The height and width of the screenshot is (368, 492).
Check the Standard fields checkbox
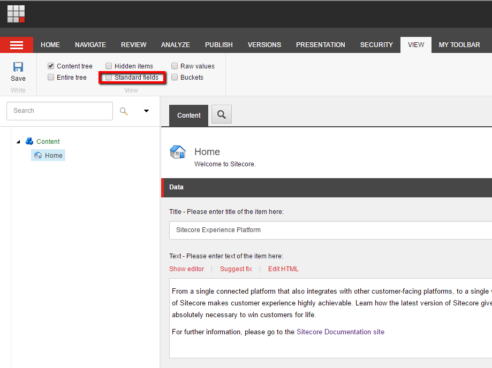tap(109, 77)
